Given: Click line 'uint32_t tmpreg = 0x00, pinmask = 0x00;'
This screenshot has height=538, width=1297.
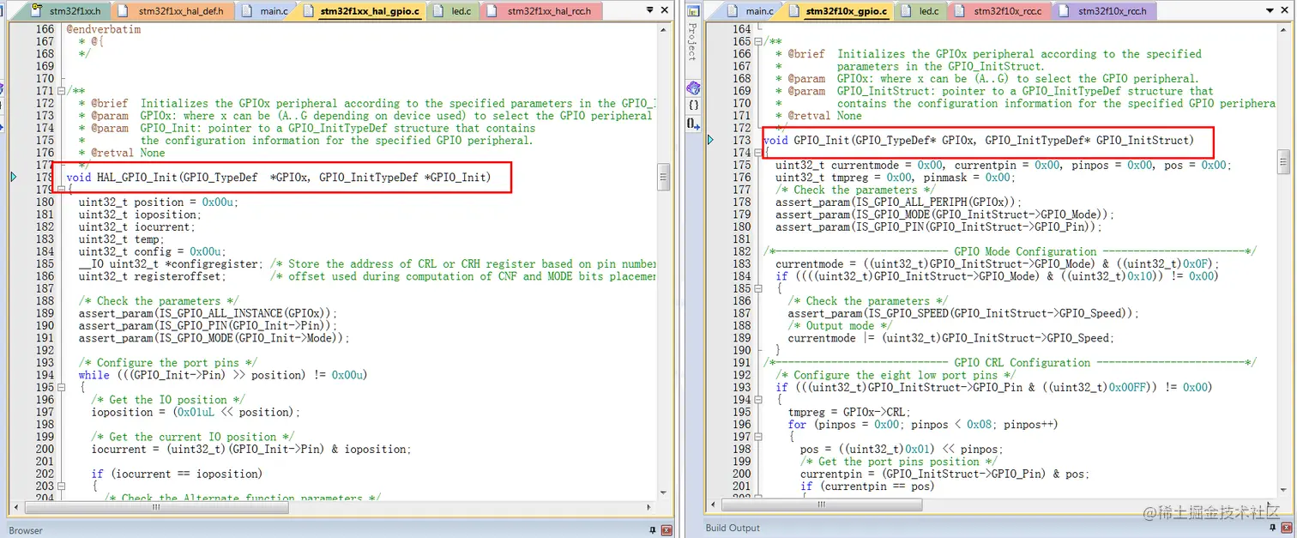Looking at the screenshot, I should pos(896,178).
